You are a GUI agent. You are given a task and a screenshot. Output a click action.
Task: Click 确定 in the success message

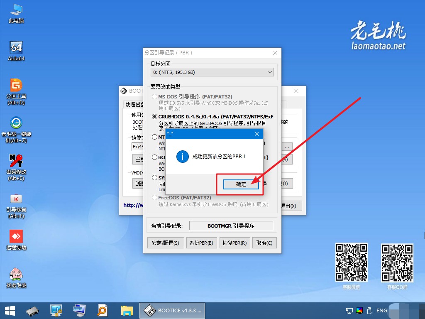[241, 184]
